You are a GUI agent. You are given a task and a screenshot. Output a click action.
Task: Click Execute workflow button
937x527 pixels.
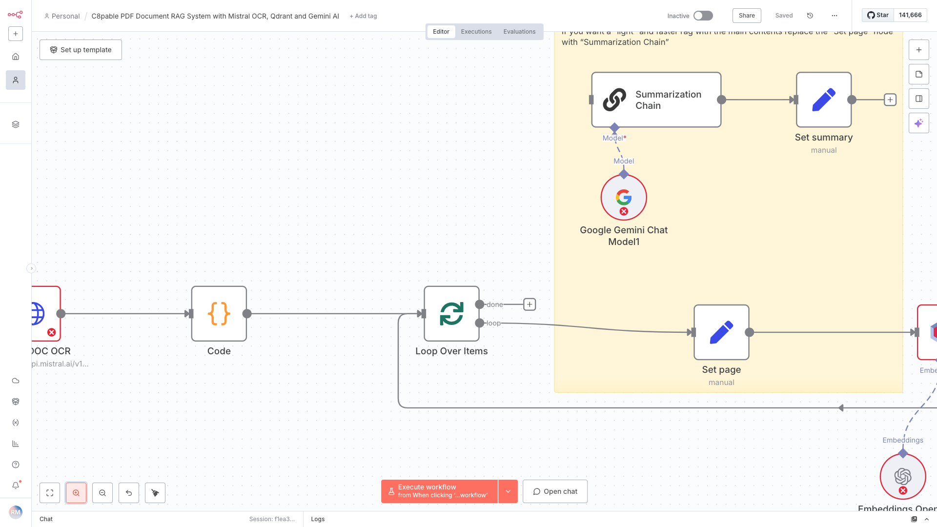[439, 491]
